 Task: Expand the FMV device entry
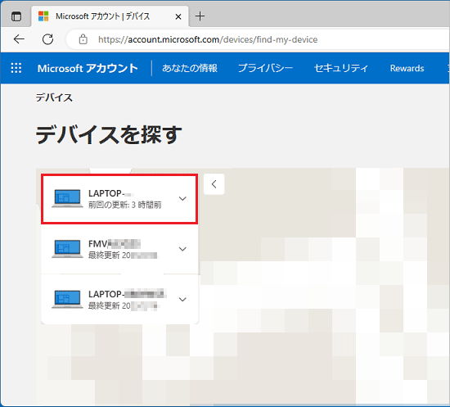182,249
